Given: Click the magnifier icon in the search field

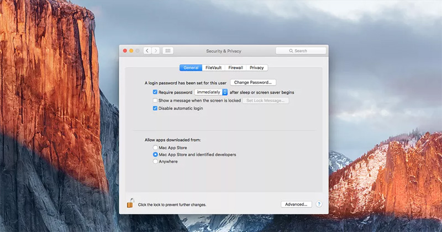Looking at the screenshot, I should [291, 51].
